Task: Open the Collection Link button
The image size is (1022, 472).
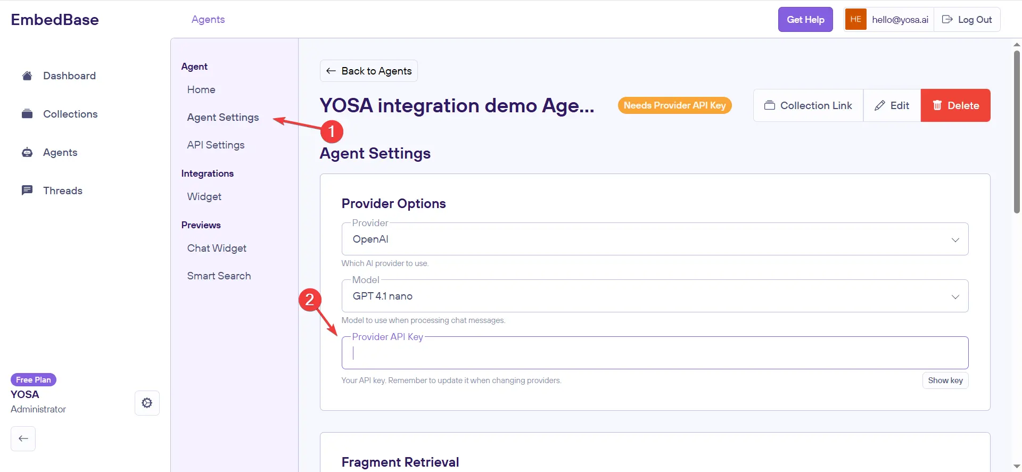Action: (x=808, y=105)
